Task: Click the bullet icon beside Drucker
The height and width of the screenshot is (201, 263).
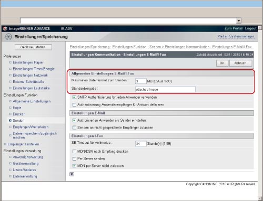Action: click(10, 114)
